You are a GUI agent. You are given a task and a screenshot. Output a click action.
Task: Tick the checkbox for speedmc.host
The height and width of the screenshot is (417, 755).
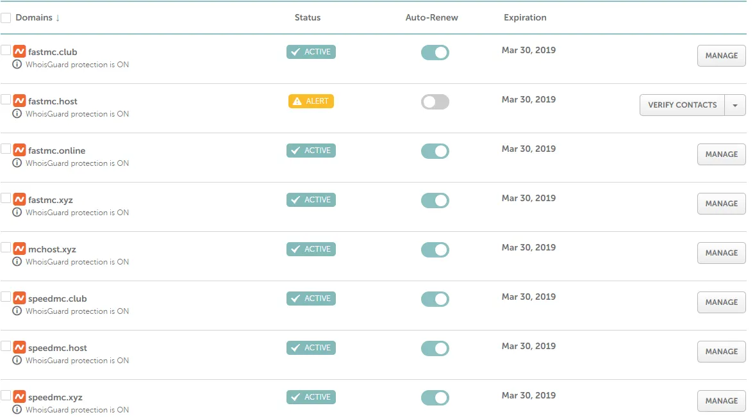tap(6, 346)
